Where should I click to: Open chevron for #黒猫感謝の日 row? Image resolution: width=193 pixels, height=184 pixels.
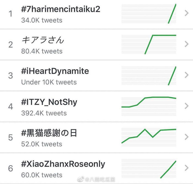tap(186, 137)
